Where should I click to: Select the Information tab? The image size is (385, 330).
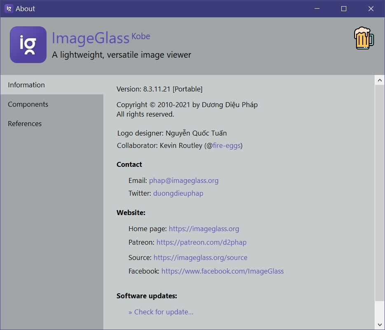click(52, 85)
